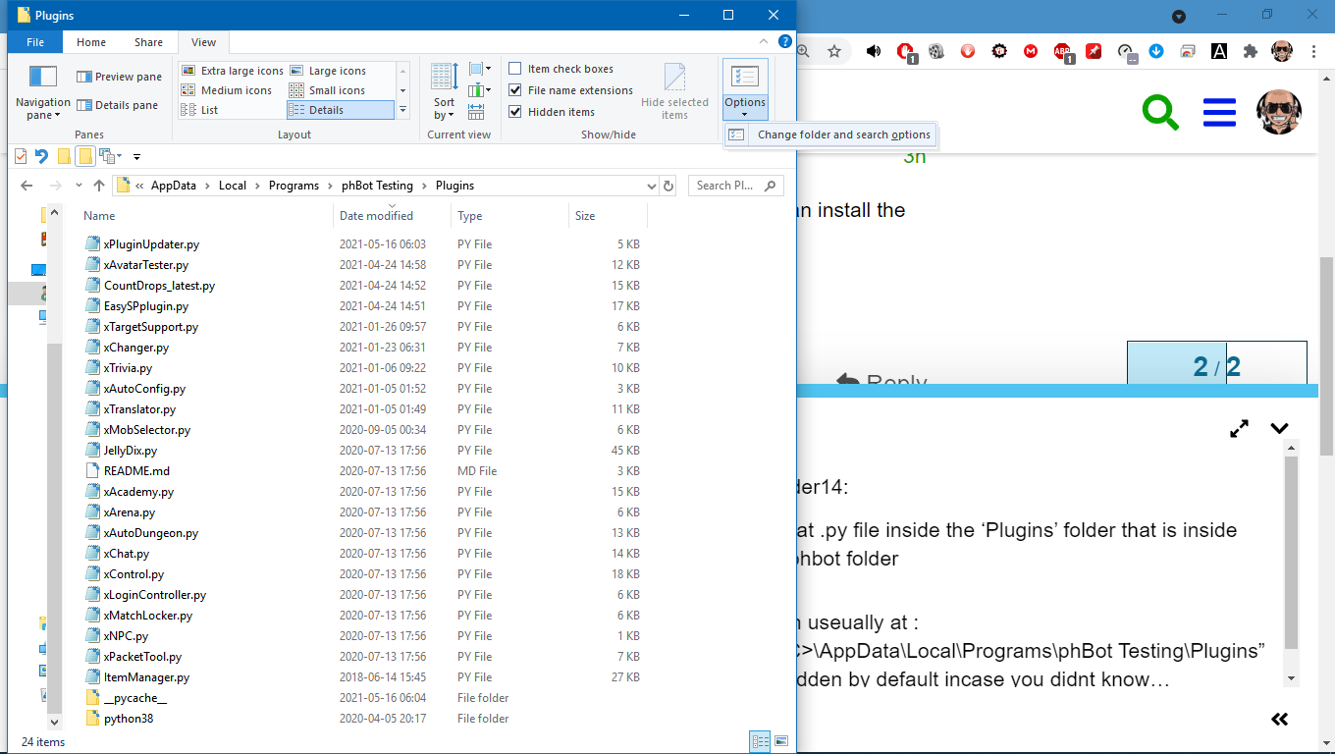The image size is (1335, 754).
Task: Toggle the Preview pane button
Action: 119,77
